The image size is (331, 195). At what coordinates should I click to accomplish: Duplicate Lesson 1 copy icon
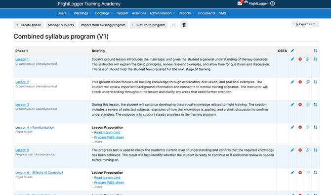[308, 59]
